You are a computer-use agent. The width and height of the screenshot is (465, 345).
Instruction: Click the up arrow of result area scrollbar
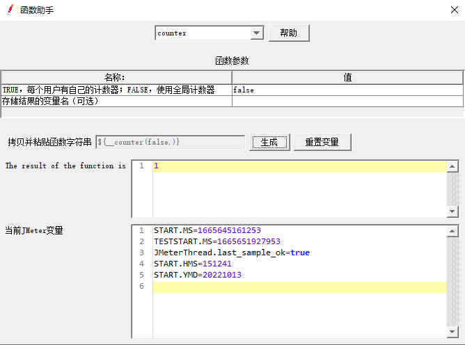click(x=452, y=166)
